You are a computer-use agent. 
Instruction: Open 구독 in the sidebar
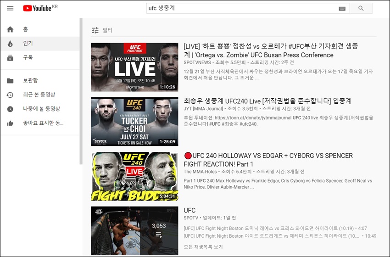(40, 58)
